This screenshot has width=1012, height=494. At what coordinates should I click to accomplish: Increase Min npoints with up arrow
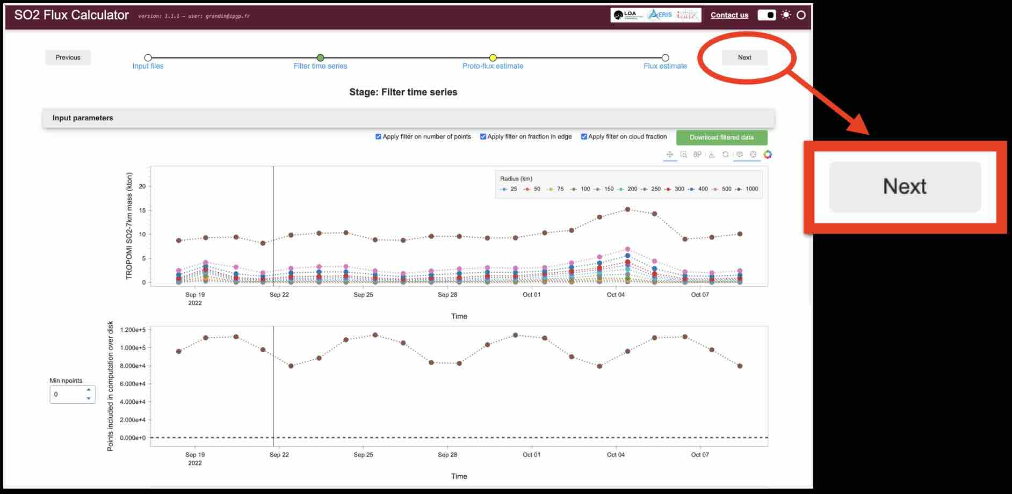89,390
